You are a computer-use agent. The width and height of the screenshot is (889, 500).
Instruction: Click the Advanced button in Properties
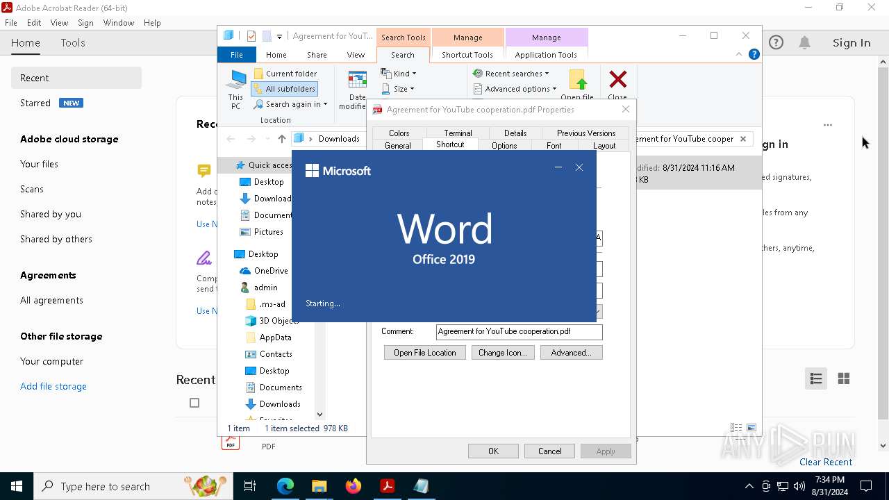tap(571, 353)
